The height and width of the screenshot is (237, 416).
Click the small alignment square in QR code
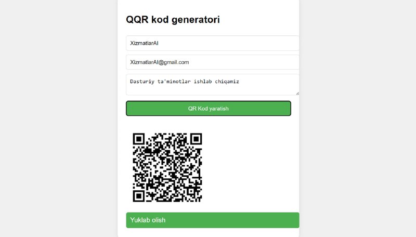pos(191,191)
